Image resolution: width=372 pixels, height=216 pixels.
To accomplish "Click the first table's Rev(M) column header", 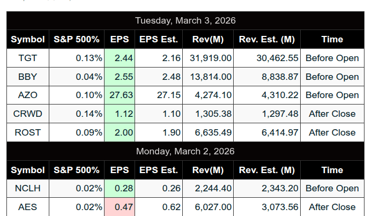I will click(x=207, y=39).
